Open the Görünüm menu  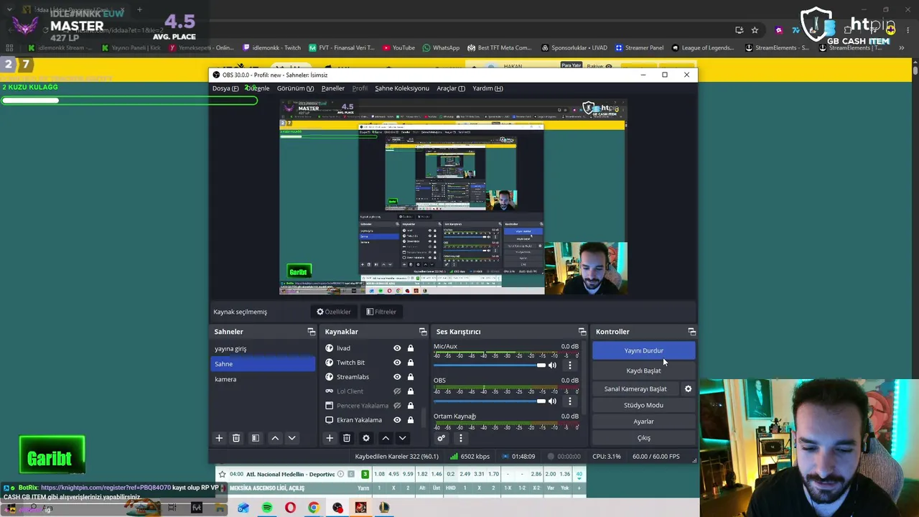pyautogui.click(x=295, y=88)
